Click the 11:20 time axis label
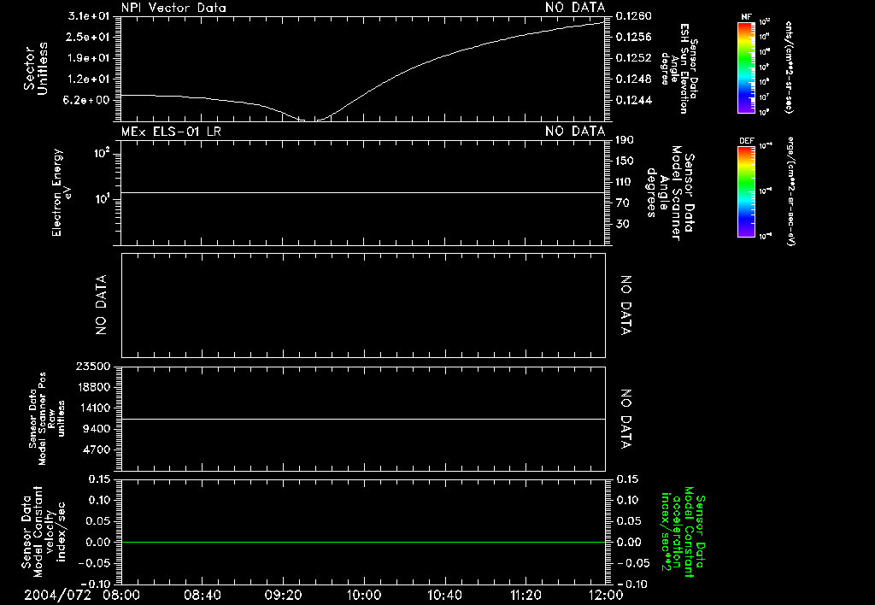 (x=526, y=595)
